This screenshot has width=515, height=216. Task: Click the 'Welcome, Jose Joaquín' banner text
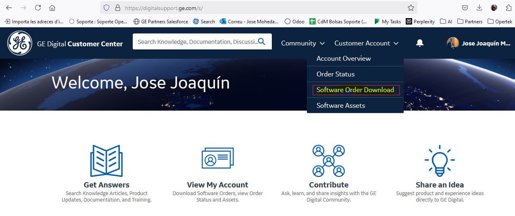(x=141, y=83)
